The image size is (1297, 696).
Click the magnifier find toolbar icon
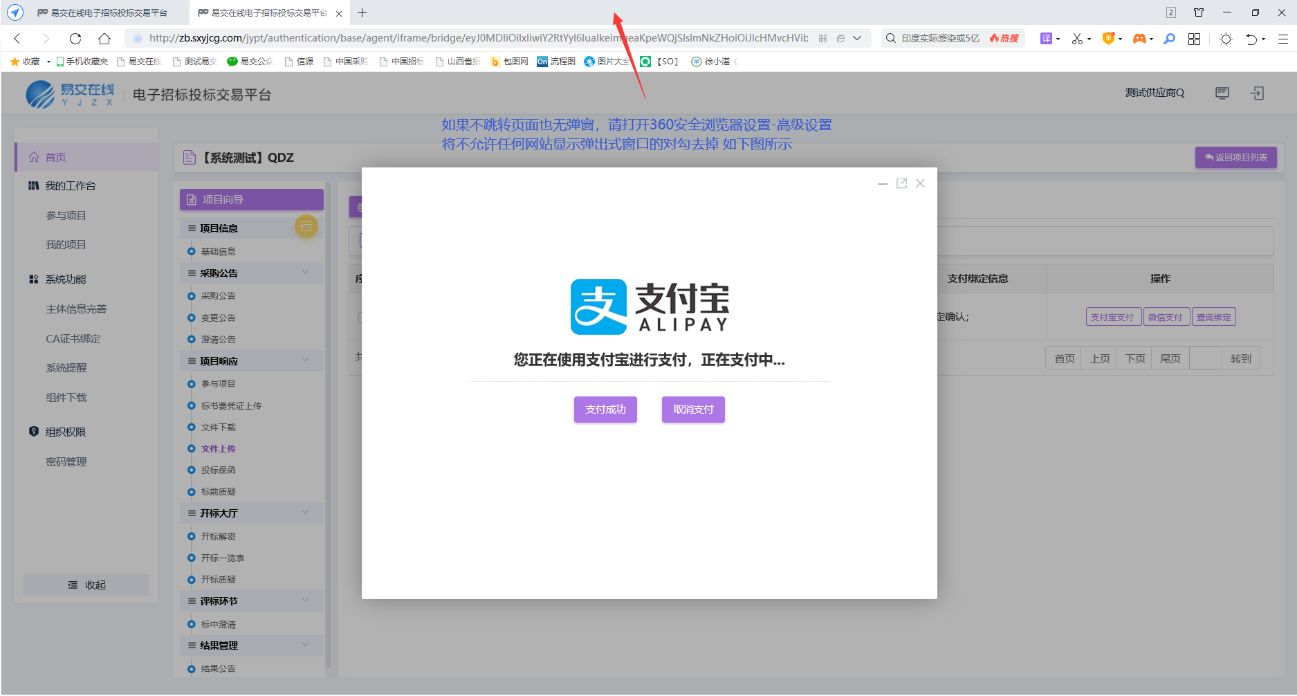click(x=1169, y=39)
